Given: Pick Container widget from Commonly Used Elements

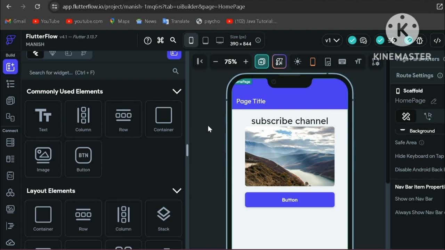Looking at the screenshot, I should pyautogui.click(x=163, y=119).
